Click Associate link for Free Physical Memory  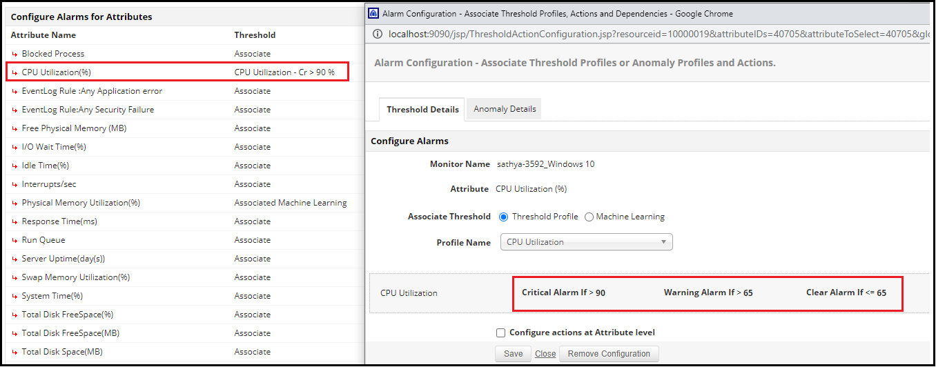click(x=252, y=128)
